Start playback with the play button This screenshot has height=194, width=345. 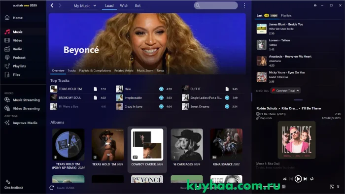pos(298,179)
